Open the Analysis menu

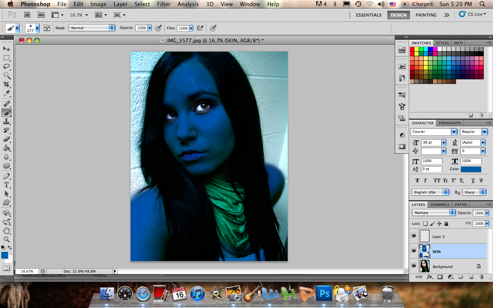point(188,4)
